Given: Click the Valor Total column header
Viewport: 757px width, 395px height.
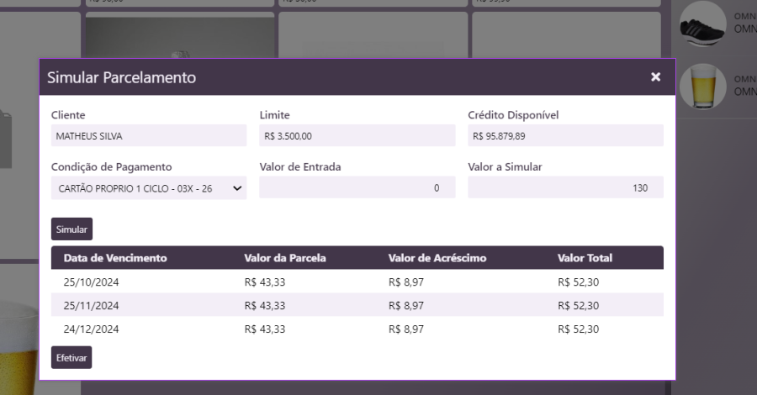Looking at the screenshot, I should tap(585, 258).
